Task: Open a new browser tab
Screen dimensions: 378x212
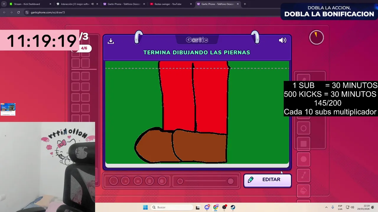Action: [245, 4]
